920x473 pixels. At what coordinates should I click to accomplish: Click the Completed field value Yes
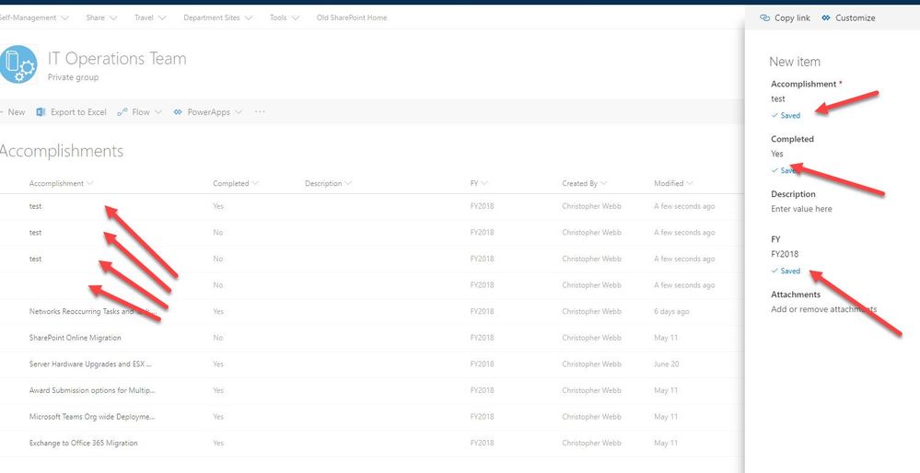[x=777, y=155]
